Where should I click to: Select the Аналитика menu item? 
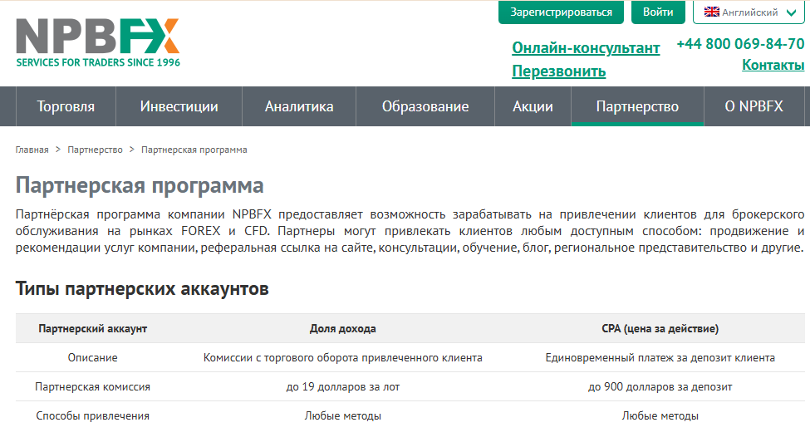pyautogui.click(x=299, y=106)
